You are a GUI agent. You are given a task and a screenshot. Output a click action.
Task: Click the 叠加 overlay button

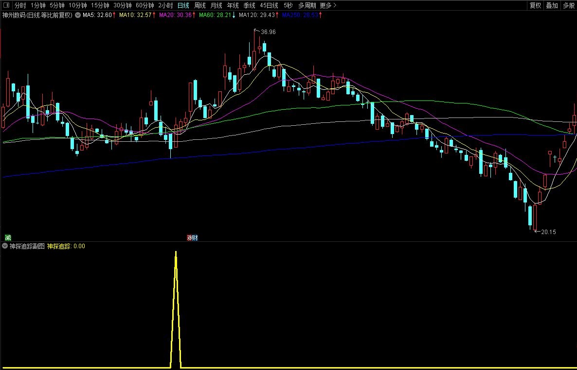552,5
